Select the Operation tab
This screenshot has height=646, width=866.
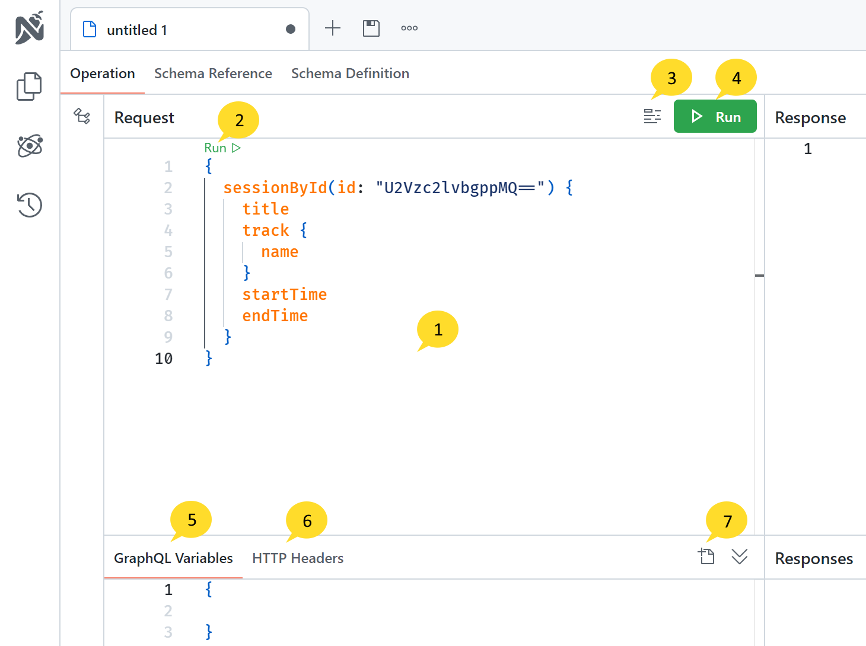tap(103, 73)
